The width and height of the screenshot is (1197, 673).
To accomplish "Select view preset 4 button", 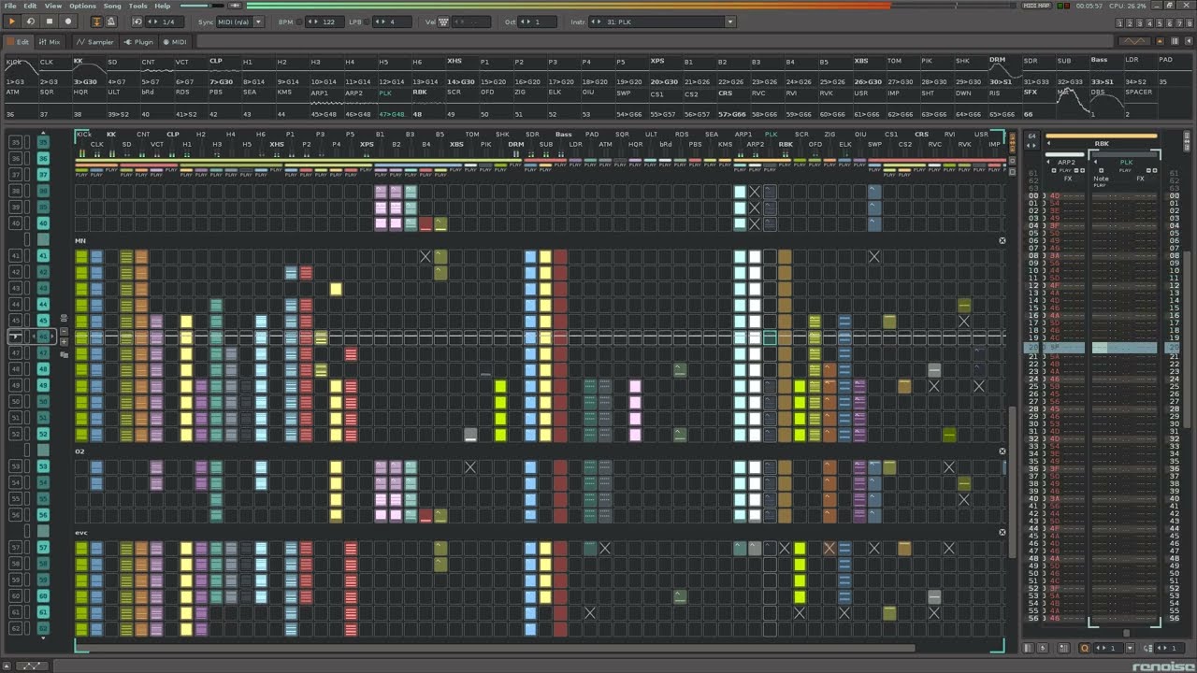I will click(1147, 22).
